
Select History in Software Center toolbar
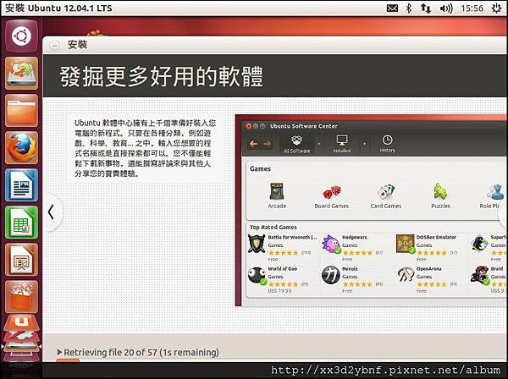(x=388, y=145)
